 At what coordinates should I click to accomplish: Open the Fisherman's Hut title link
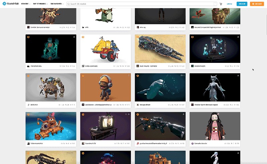[36, 143]
